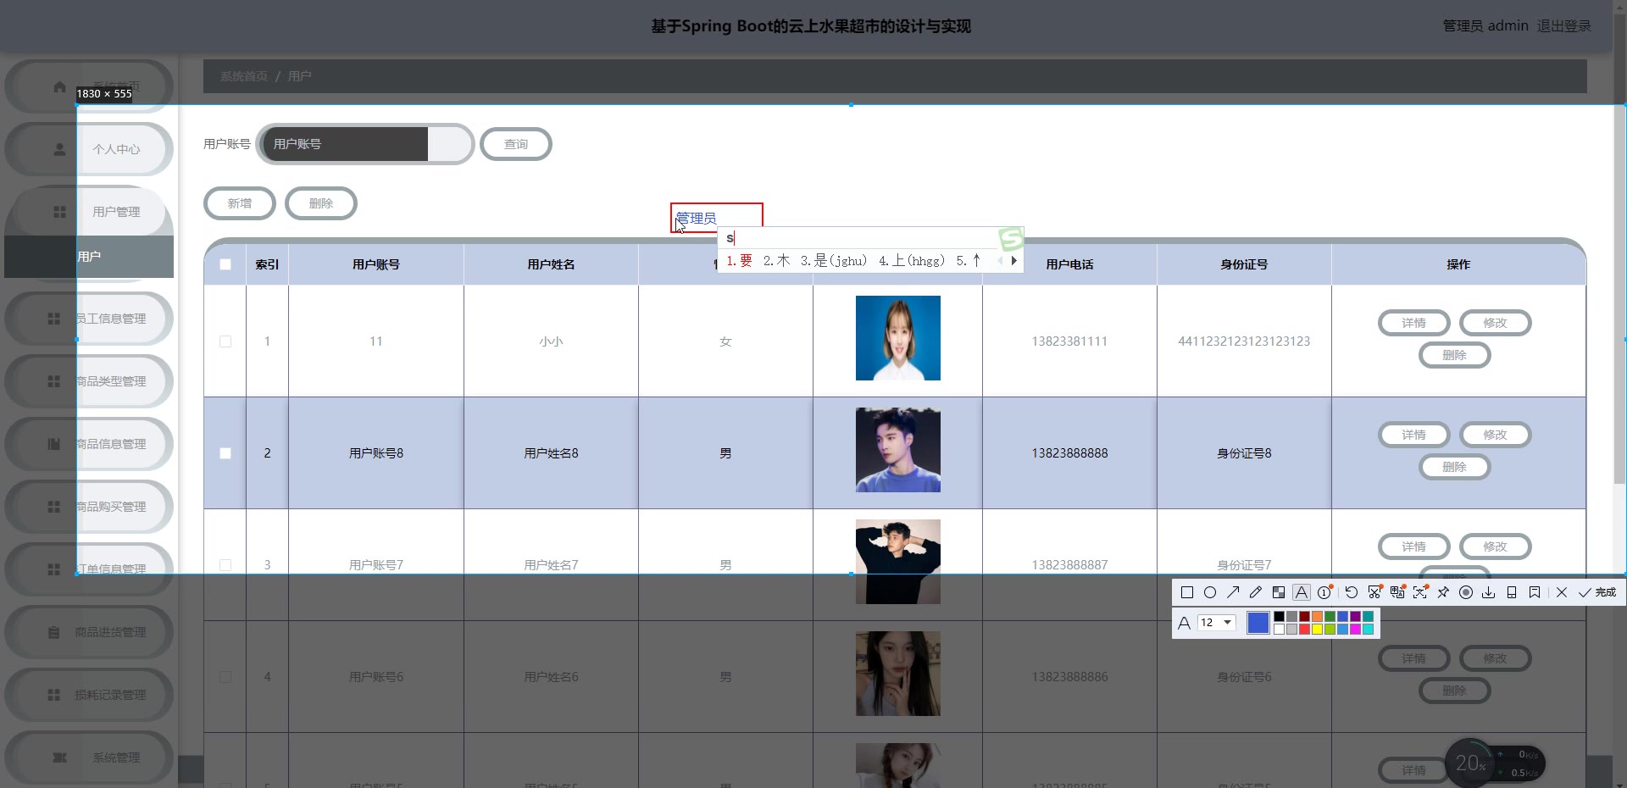
Task: Select the text annotation tool
Action: [1302, 592]
